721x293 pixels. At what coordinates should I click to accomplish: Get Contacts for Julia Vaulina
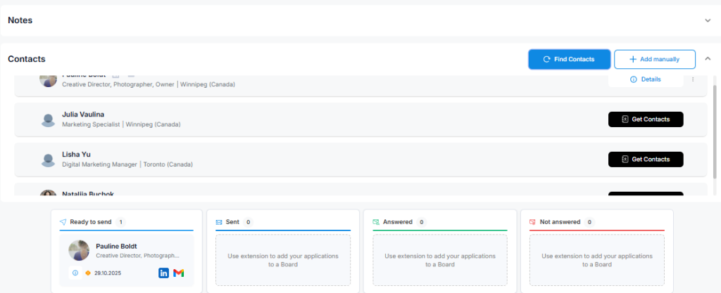click(x=646, y=119)
